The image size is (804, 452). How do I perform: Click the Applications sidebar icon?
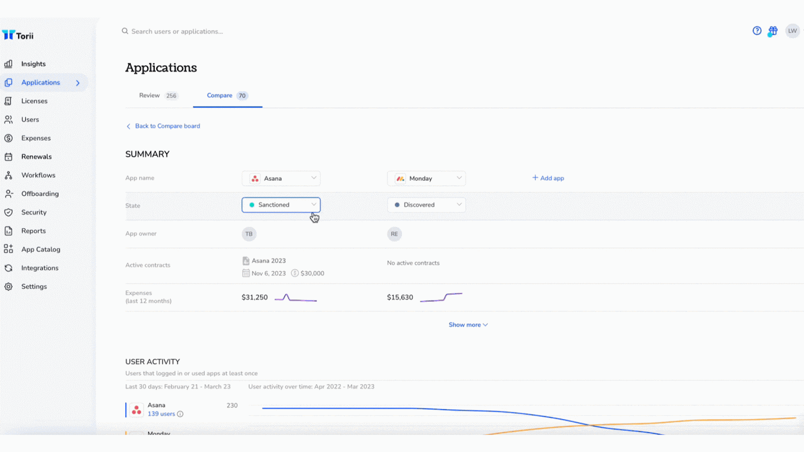pos(9,82)
